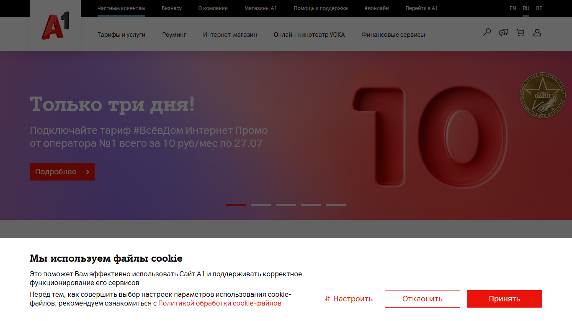The height and width of the screenshot is (321, 572).
Task: Switch to the Бизнесу section
Action: pos(172,8)
